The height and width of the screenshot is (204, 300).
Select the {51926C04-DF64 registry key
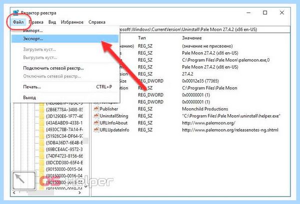pos(64,136)
